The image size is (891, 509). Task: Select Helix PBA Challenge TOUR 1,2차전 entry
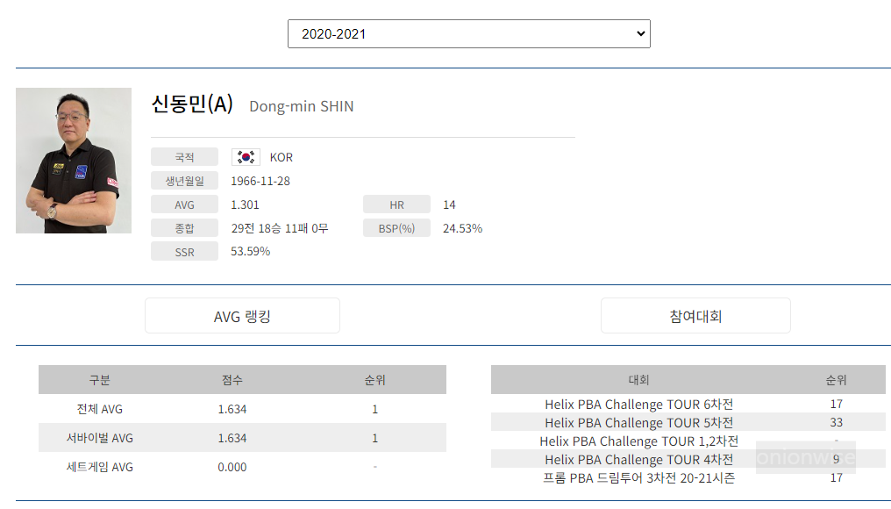click(x=639, y=441)
